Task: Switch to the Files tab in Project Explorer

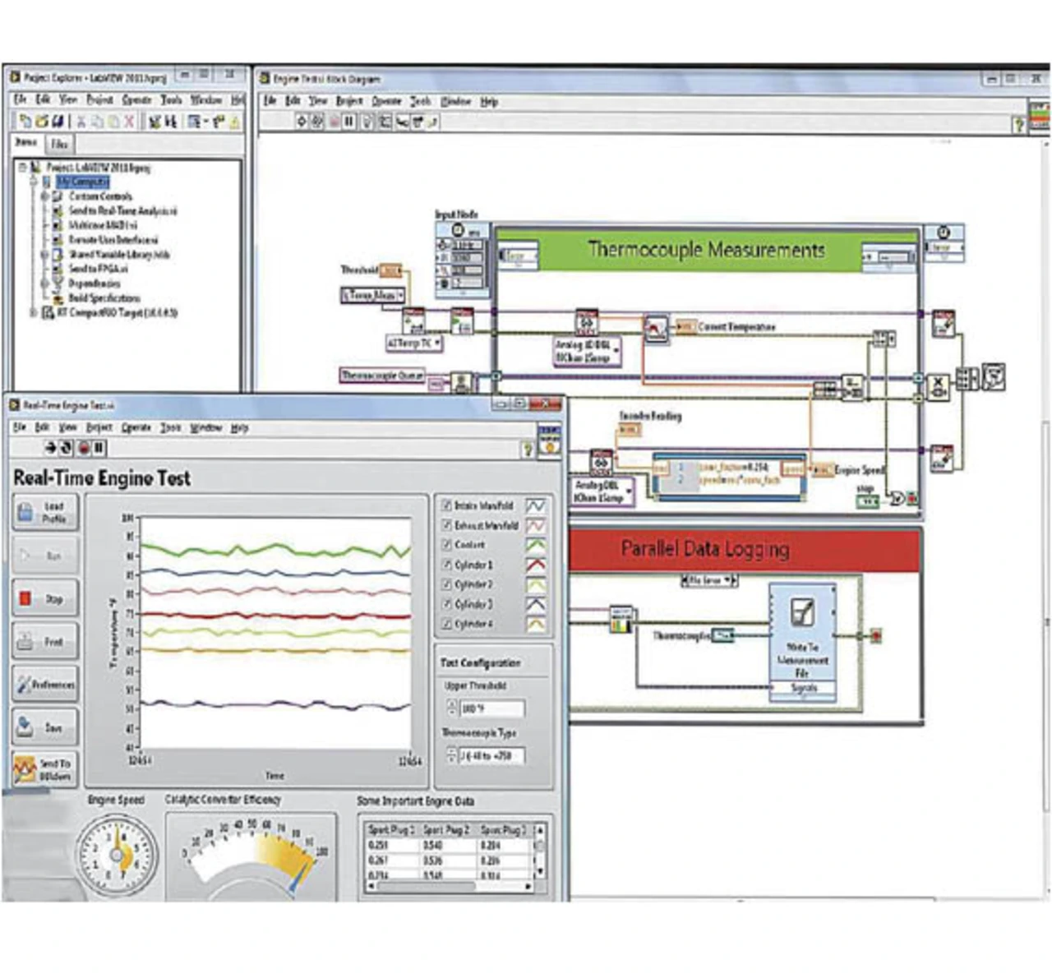Action: tap(58, 144)
